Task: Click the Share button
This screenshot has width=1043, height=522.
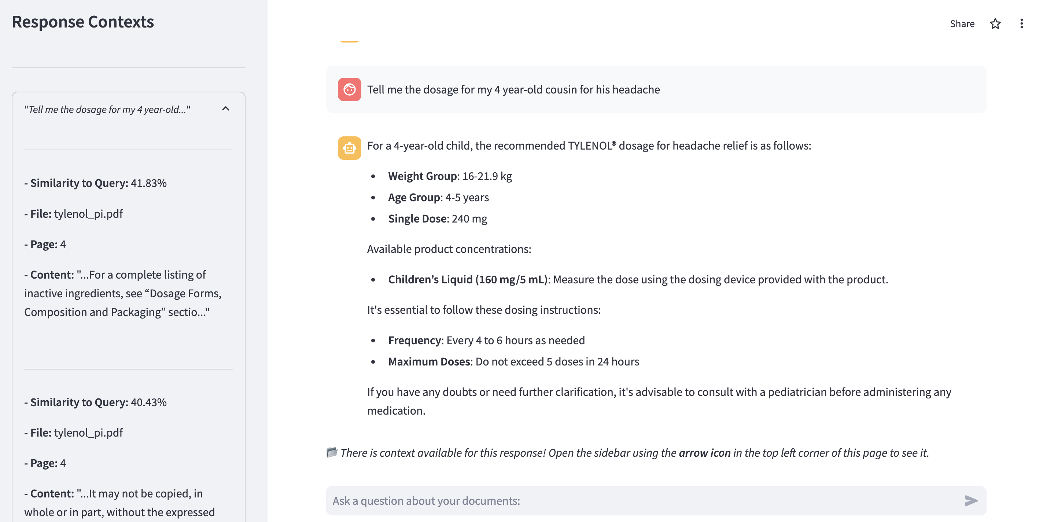Action: click(x=962, y=23)
